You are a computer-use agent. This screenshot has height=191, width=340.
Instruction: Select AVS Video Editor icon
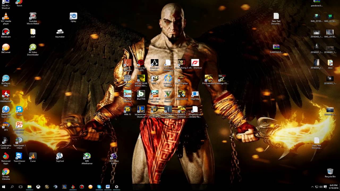pyautogui.click(x=114, y=159)
